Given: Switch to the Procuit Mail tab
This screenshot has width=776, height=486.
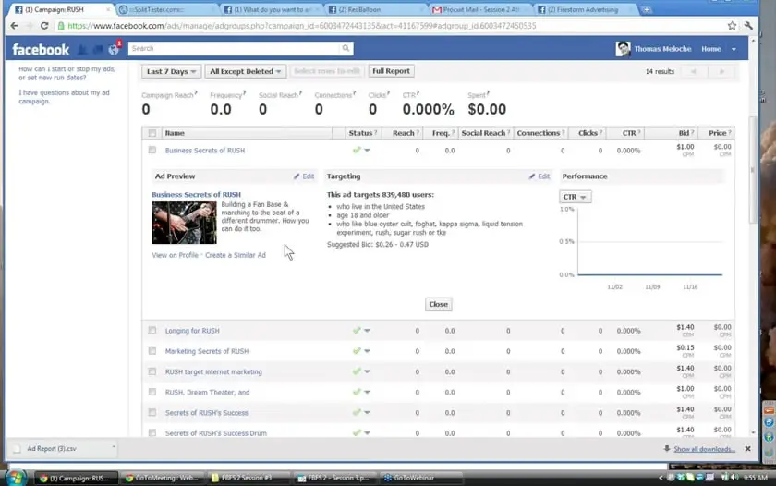Looking at the screenshot, I should click(x=480, y=10).
